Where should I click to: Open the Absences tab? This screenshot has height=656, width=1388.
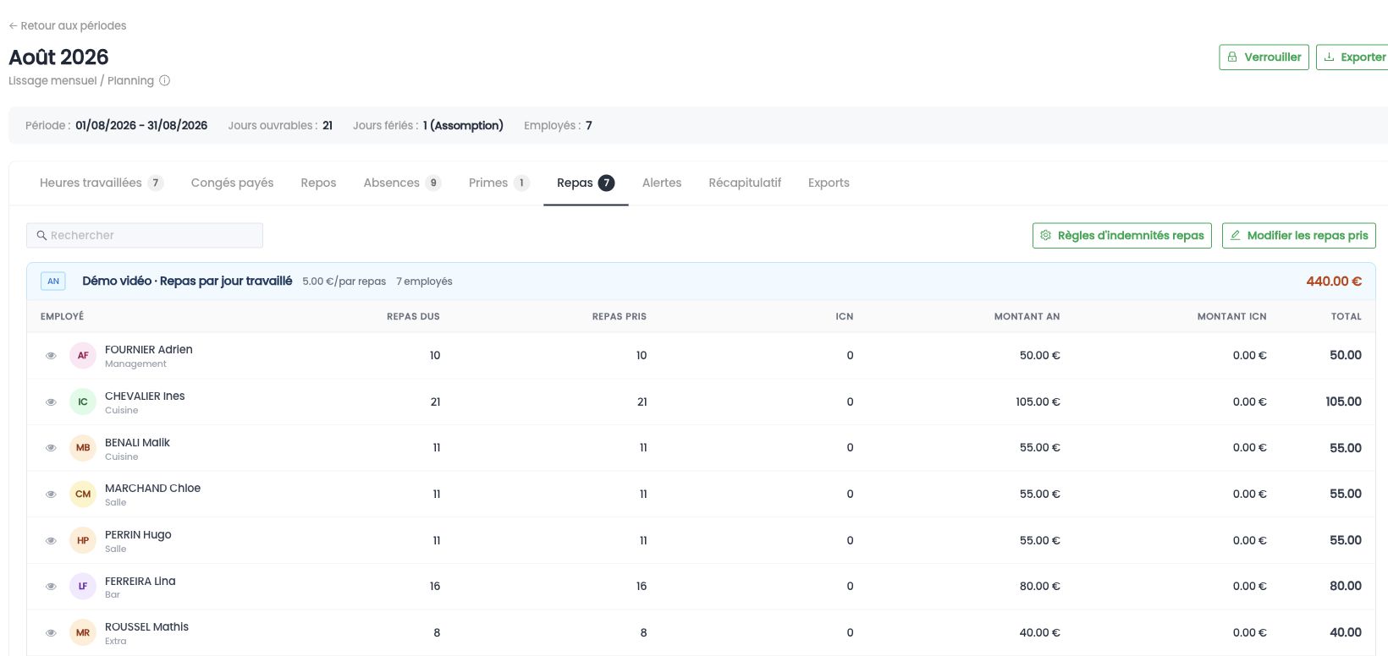coord(402,183)
